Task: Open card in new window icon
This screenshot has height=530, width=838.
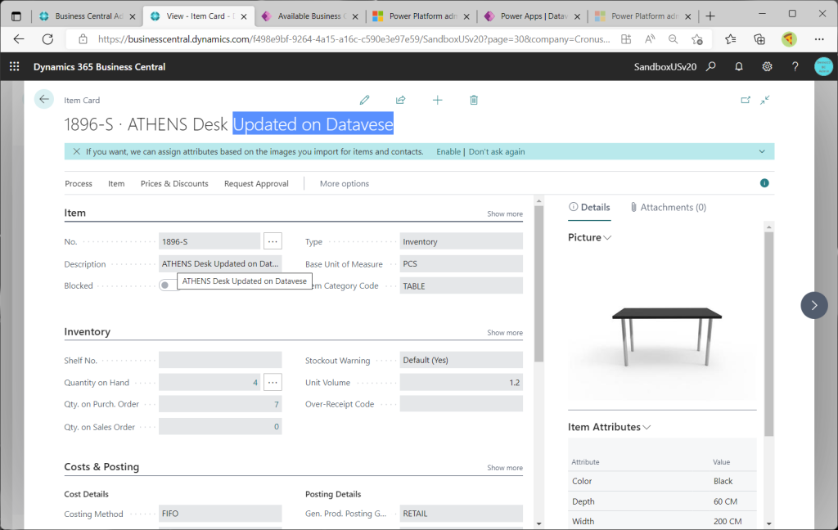Action: [x=746, y=100]
